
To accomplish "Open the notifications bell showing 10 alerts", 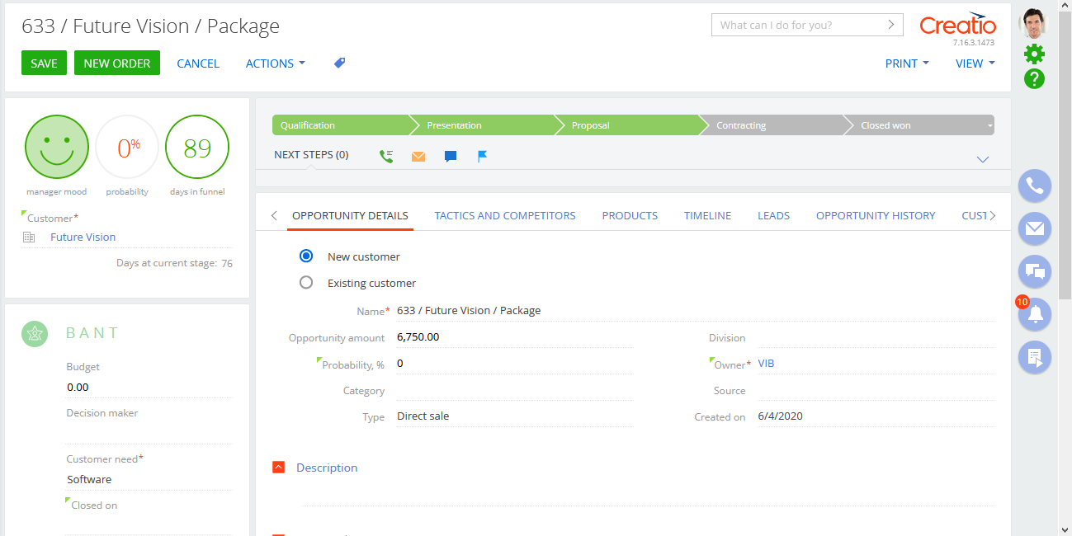I will (1034, 314).
